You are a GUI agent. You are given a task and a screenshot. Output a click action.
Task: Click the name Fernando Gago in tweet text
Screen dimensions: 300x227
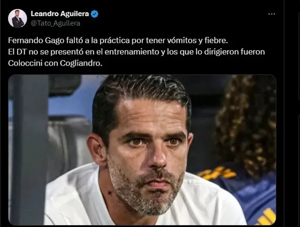36,41
